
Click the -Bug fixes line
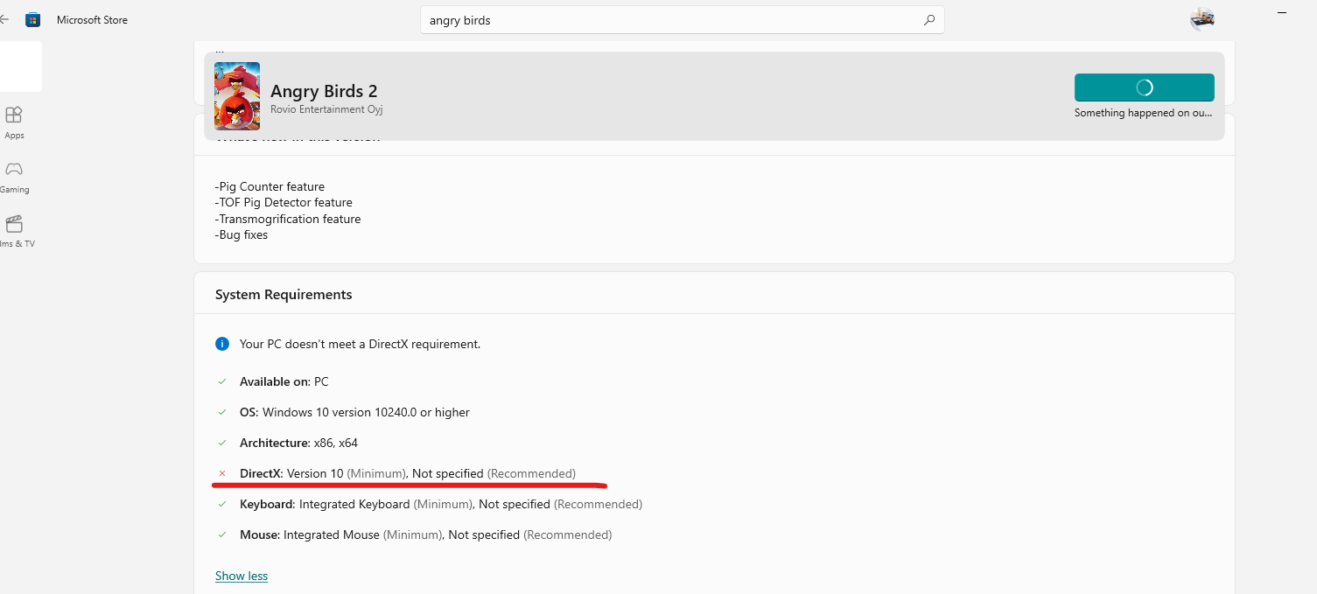242,234
